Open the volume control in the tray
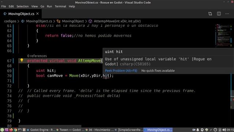The width and height of the screenshot is (234, 132). (x=224, y=130)
